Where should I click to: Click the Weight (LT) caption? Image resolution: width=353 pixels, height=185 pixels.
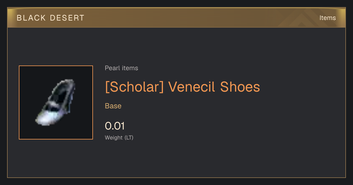(119, 137)
